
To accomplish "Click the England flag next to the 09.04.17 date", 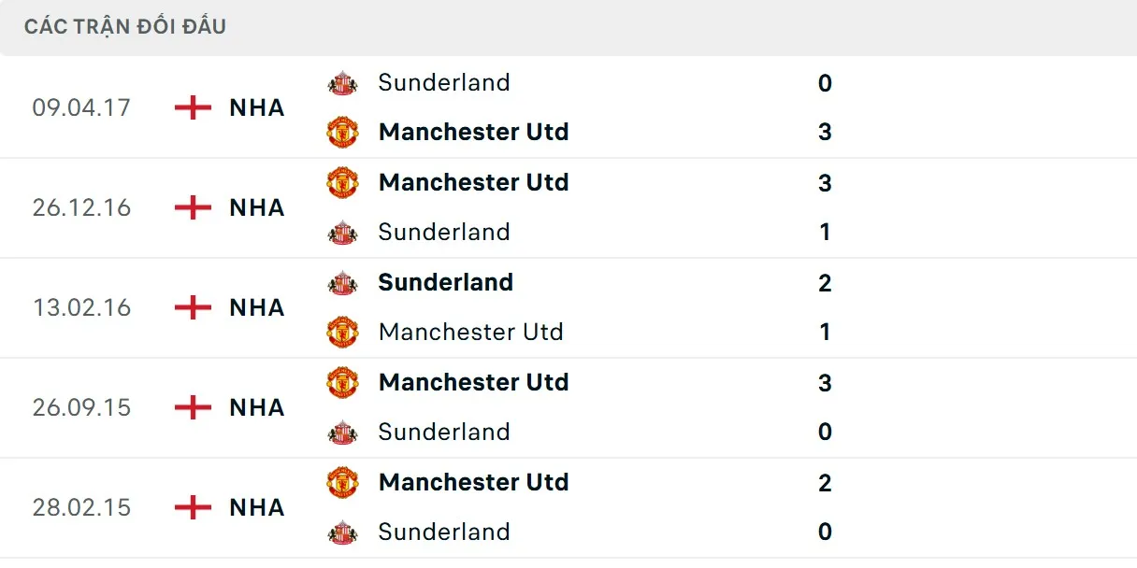I will click(x=191, y=107).
